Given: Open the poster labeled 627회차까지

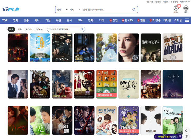Looking at the screenshot, I should [106, 84].
